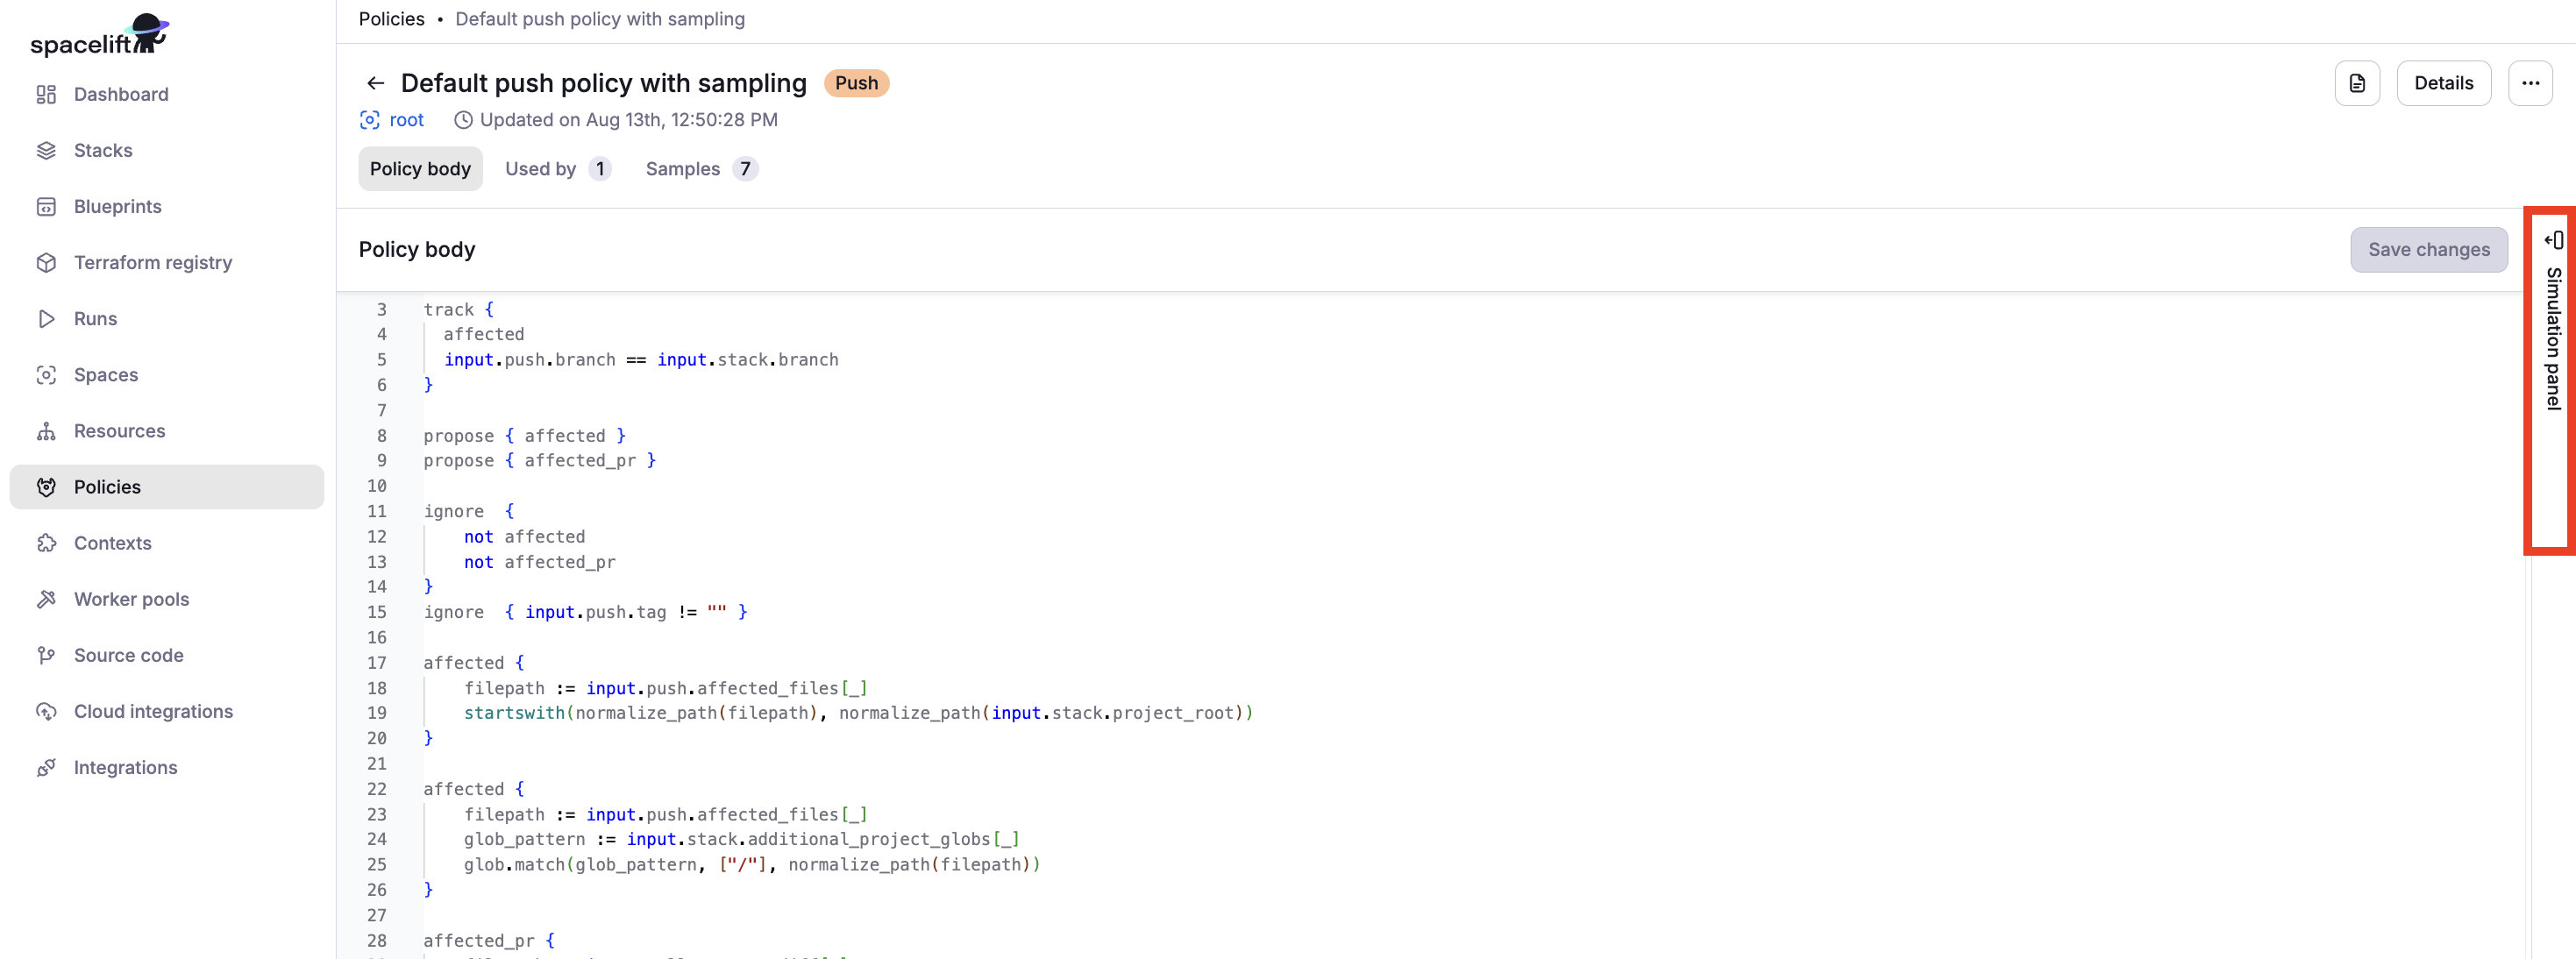
Task: Click the Spacelift logo
Action: coord(98,36)
